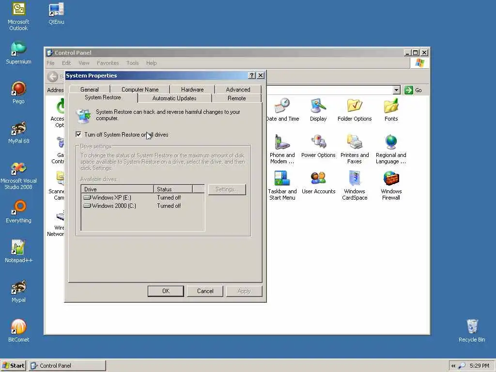Expand the Control Panel address bar dropdown

396,90
